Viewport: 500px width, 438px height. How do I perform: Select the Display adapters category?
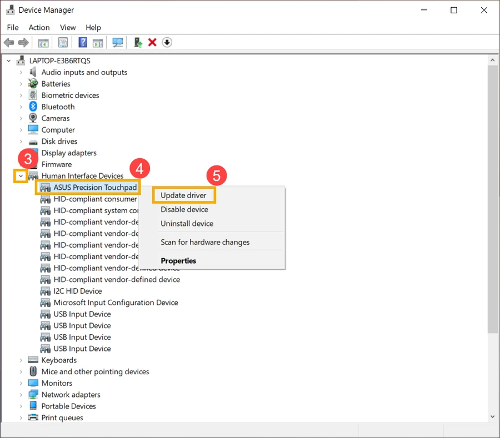click(x=69, y=153)
